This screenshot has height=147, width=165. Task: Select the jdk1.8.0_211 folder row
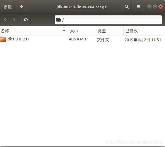(83, 39)
